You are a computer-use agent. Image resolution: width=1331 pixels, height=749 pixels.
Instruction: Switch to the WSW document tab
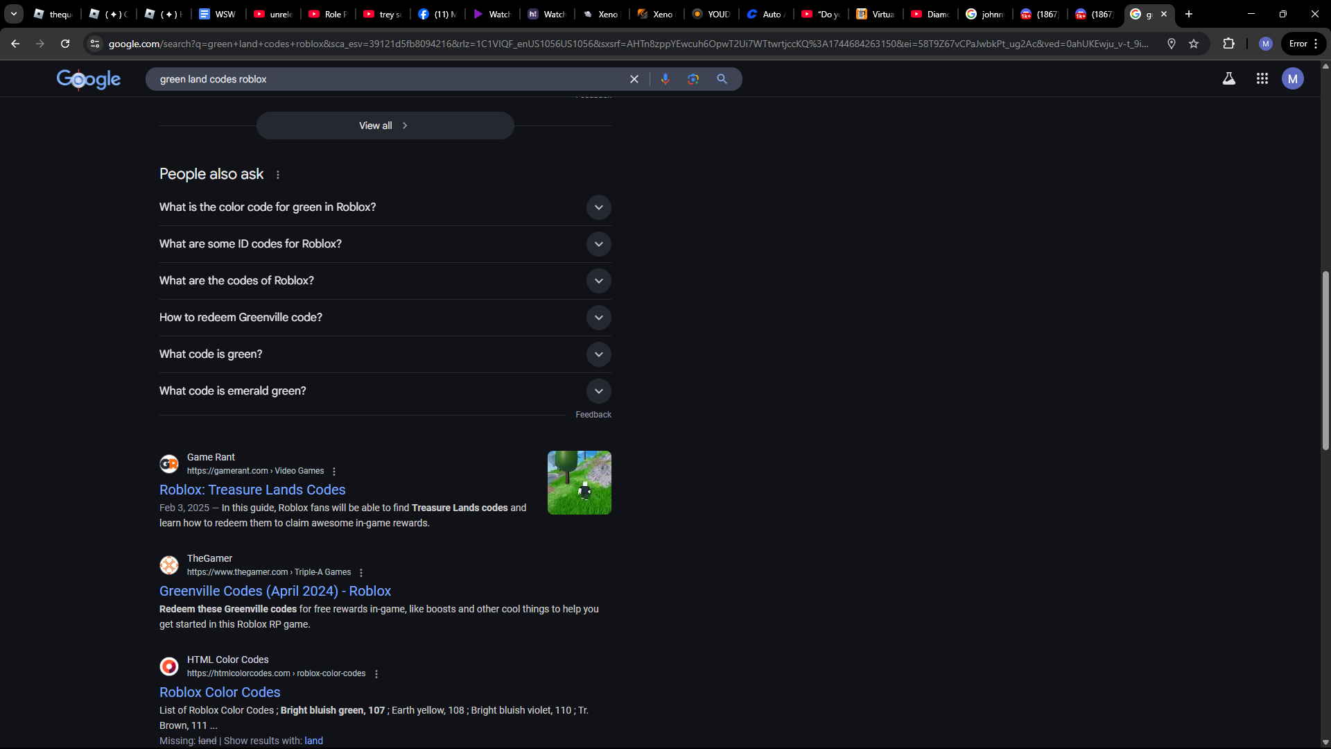tap(217, 14)
